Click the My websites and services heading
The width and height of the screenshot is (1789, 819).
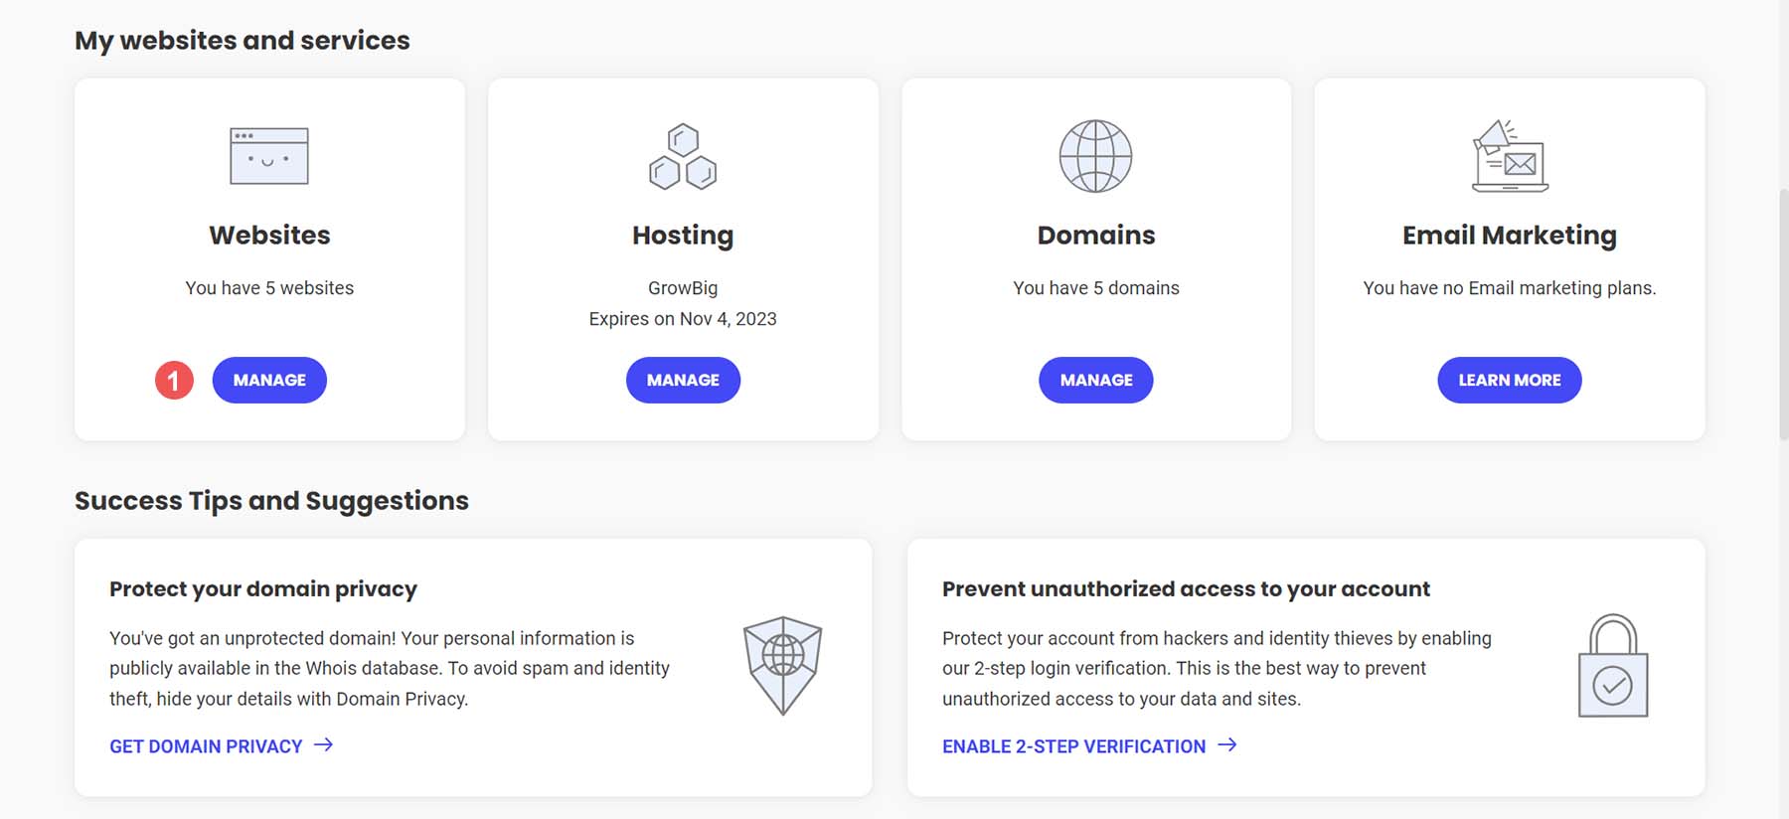click(x=243, y=41)
